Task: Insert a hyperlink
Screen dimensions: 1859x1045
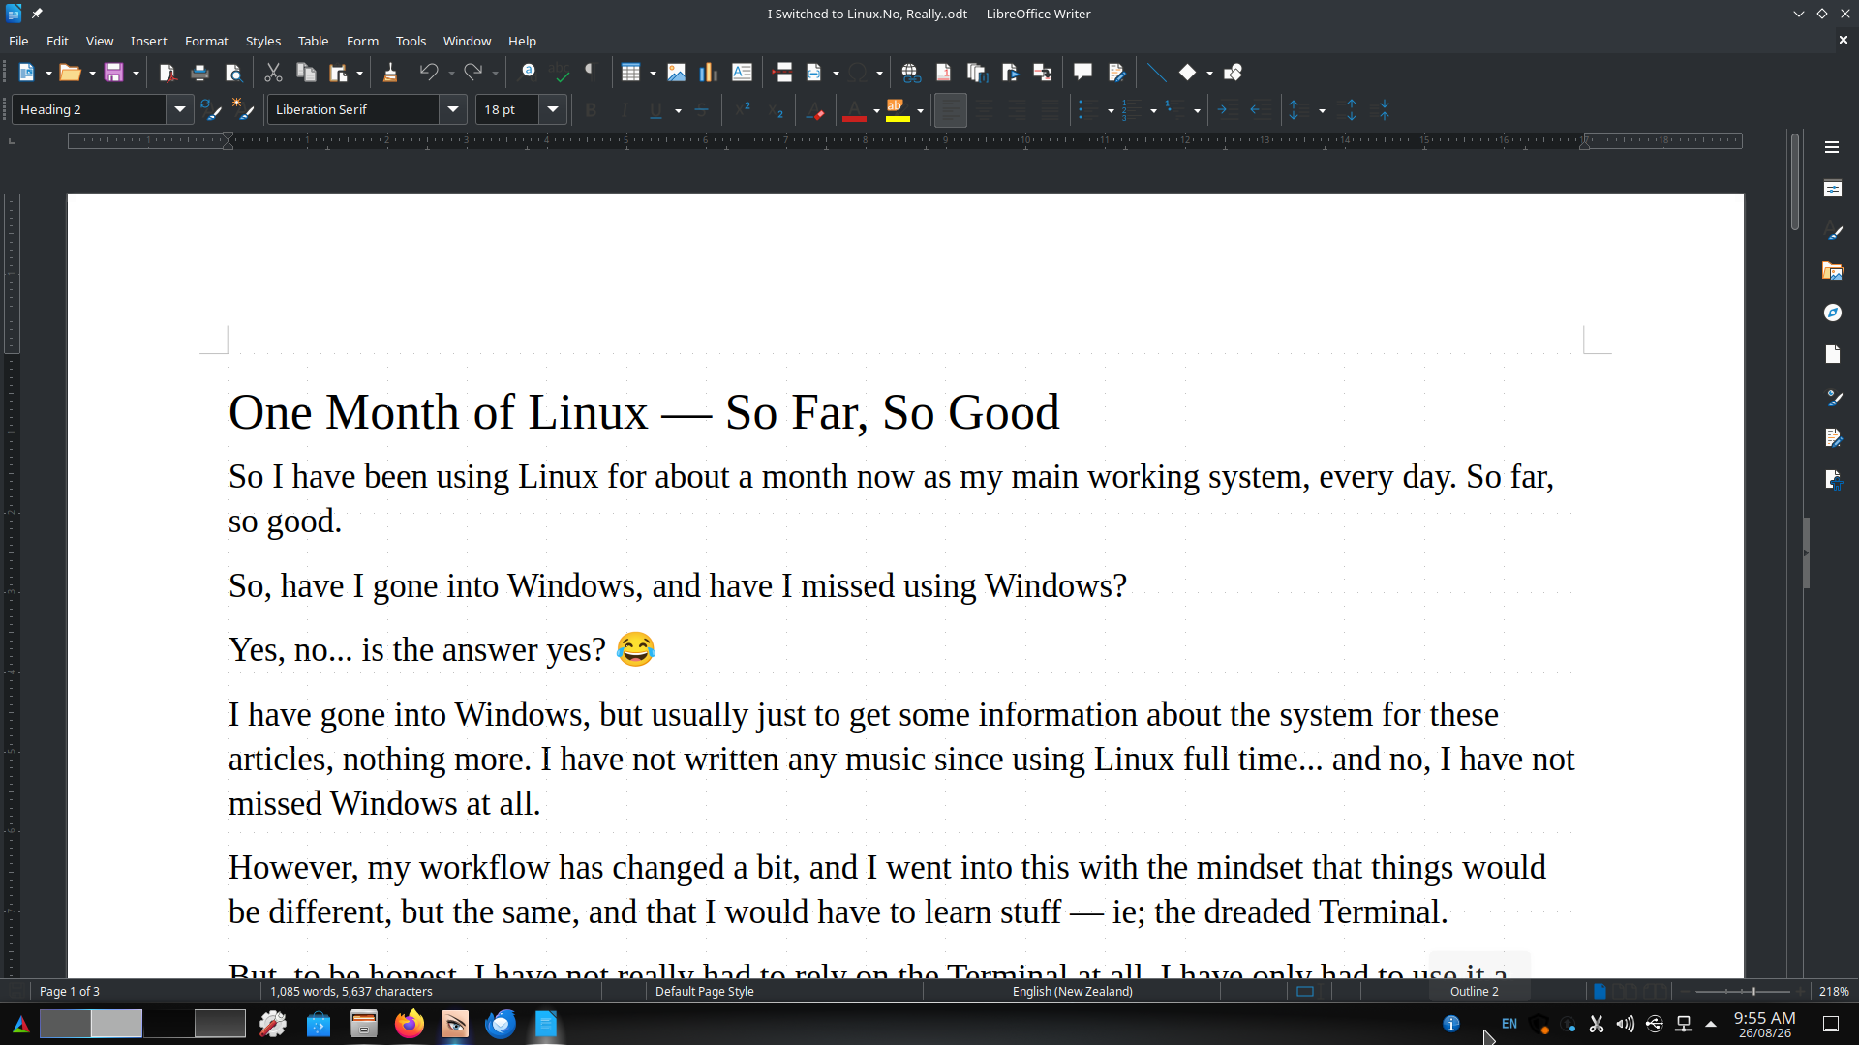Action: (910, 73)
